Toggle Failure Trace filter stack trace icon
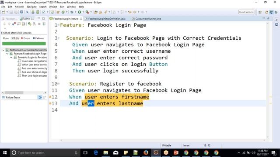The height and width of the screenshot is (157, 280). click(x=40, y=97)
